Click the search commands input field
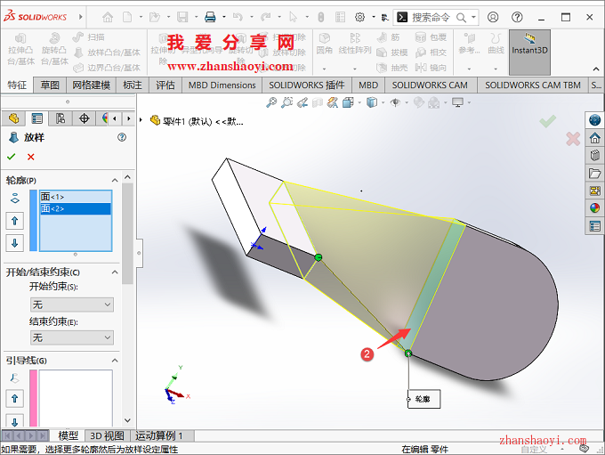605x455 pixels. point(436,17)
